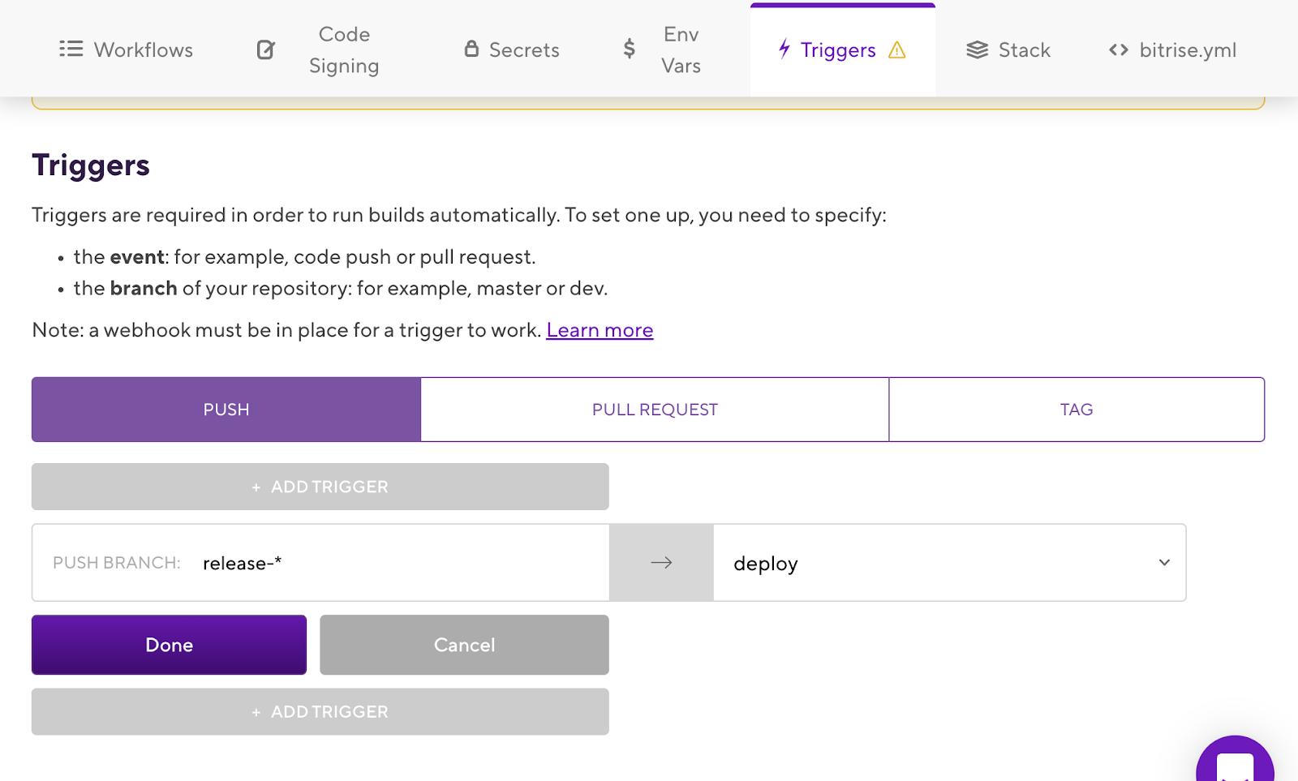
Task: Click the Workflows list icon
Action: tap(71, 49)
